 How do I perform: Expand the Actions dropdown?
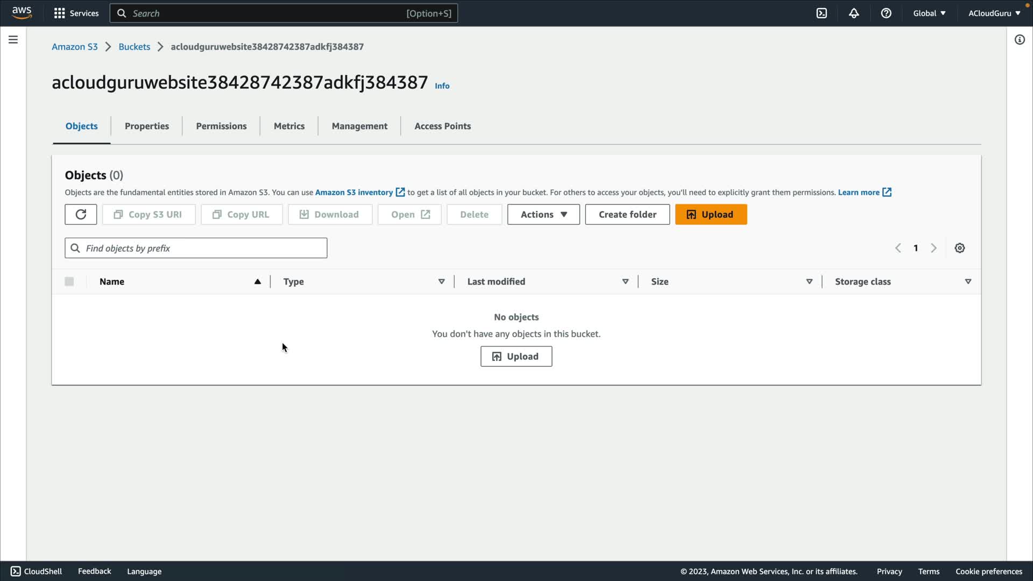click(543, 214)
